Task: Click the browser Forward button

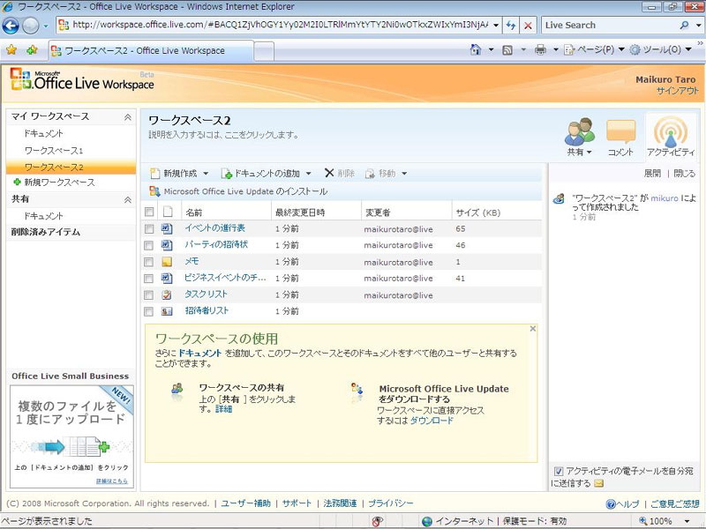Action: point(31,26)
